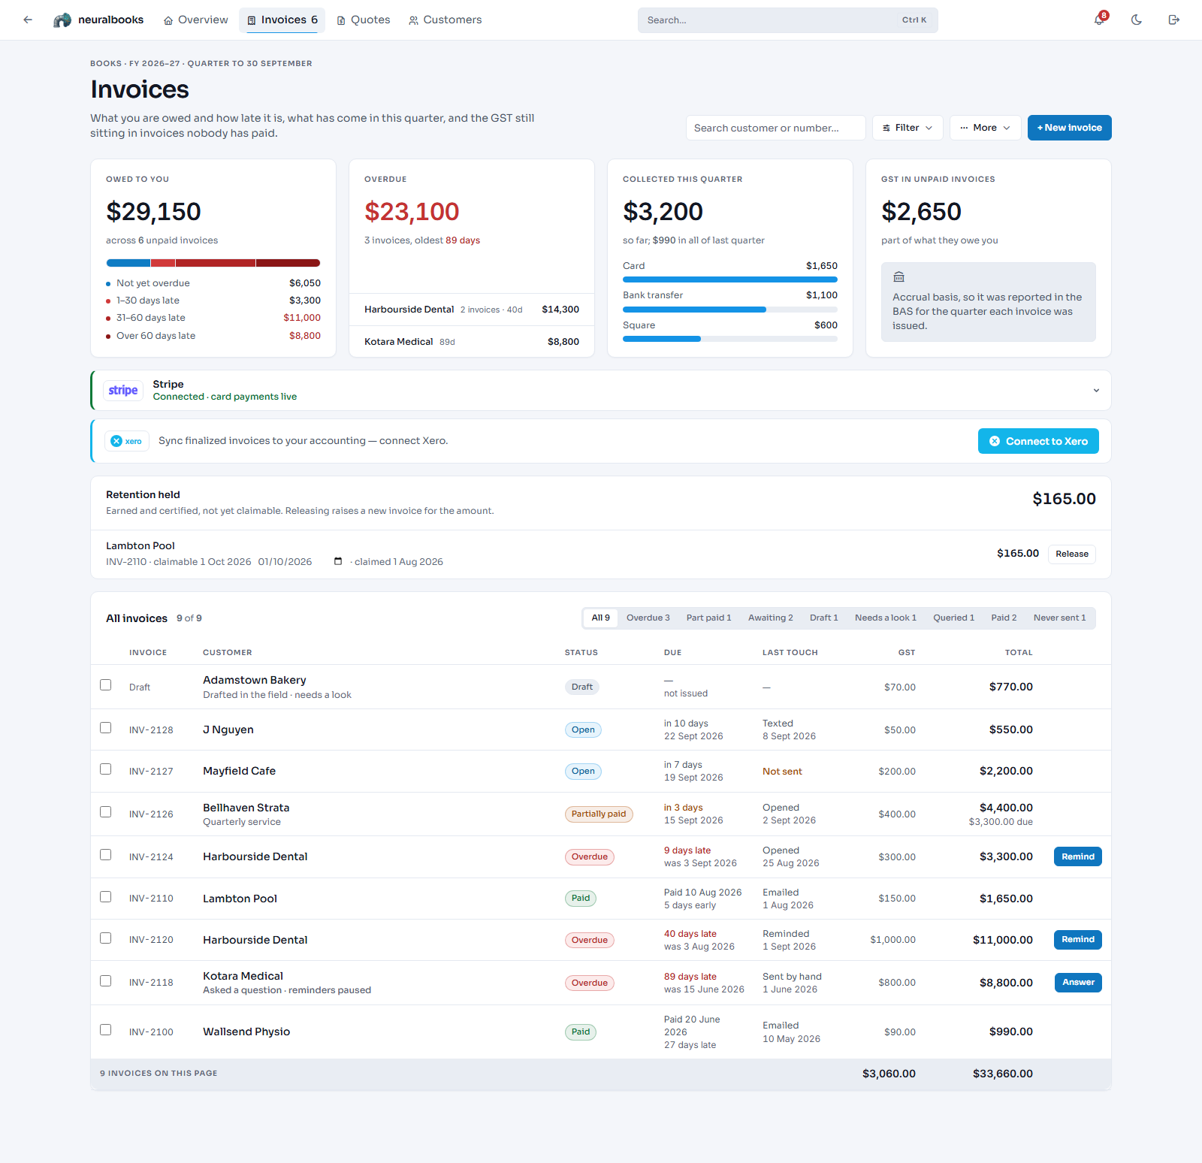Image resolution: width=1202 pixels, height=1163 pixels.
Task: Click the sign out icon
Action: click(1173, 20)
